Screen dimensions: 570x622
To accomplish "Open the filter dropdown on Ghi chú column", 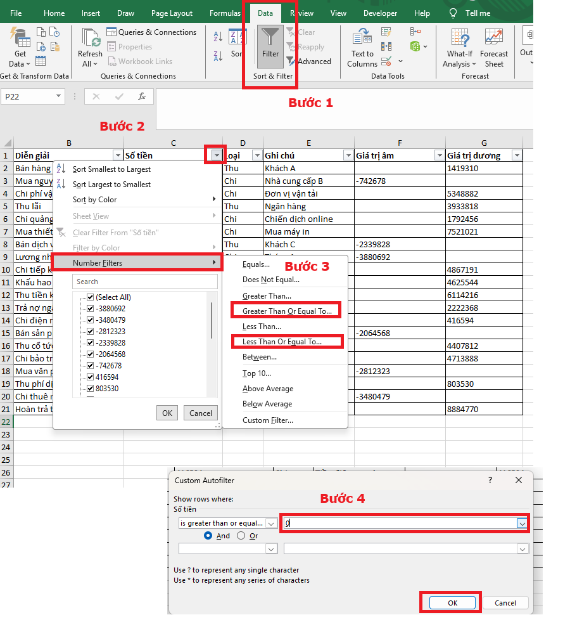I will tap(348, 155).
